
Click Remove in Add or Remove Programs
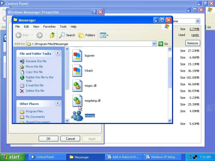[x=193, y=43]
